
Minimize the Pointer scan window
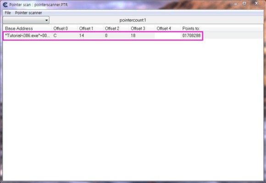236,4
